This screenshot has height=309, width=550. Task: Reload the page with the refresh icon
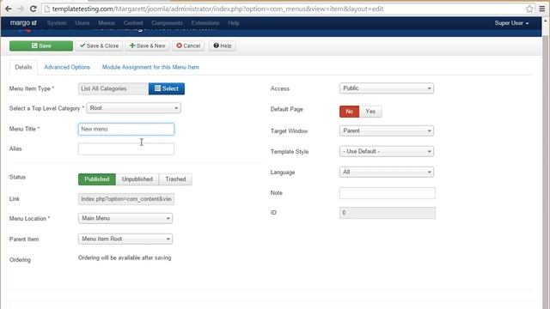click(x=33, y=9)
